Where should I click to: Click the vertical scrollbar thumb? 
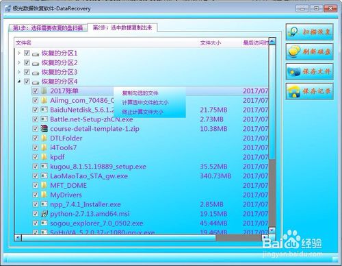coord(272,102)
